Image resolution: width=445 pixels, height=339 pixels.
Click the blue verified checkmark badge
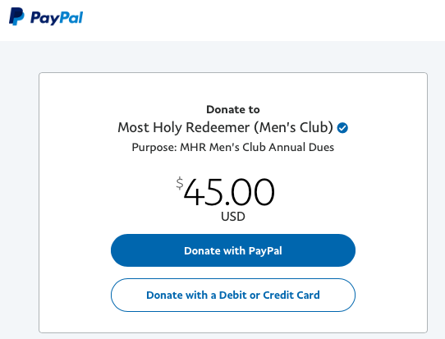342,128
